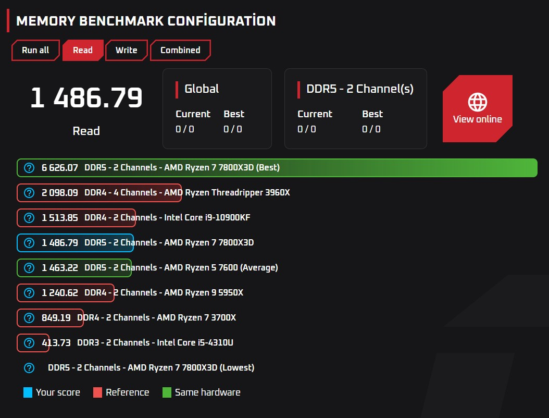Open help icon on Core i5-4310U row
The height and width of the screenshot is (418, 549).
pos(29,343)
